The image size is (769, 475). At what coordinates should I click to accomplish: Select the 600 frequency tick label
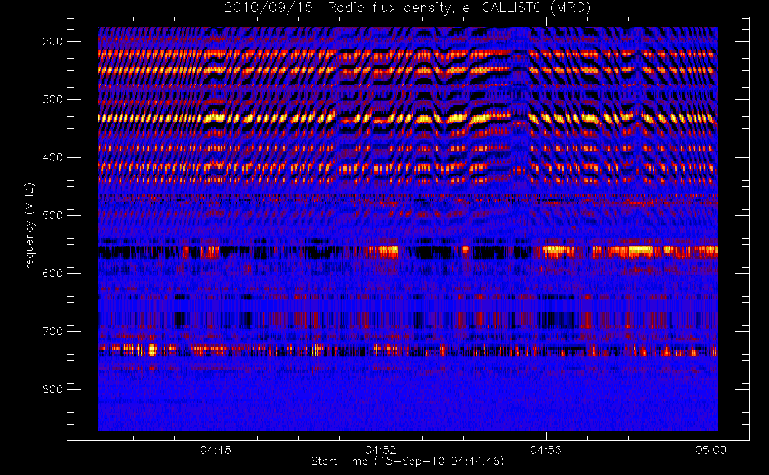52,273
